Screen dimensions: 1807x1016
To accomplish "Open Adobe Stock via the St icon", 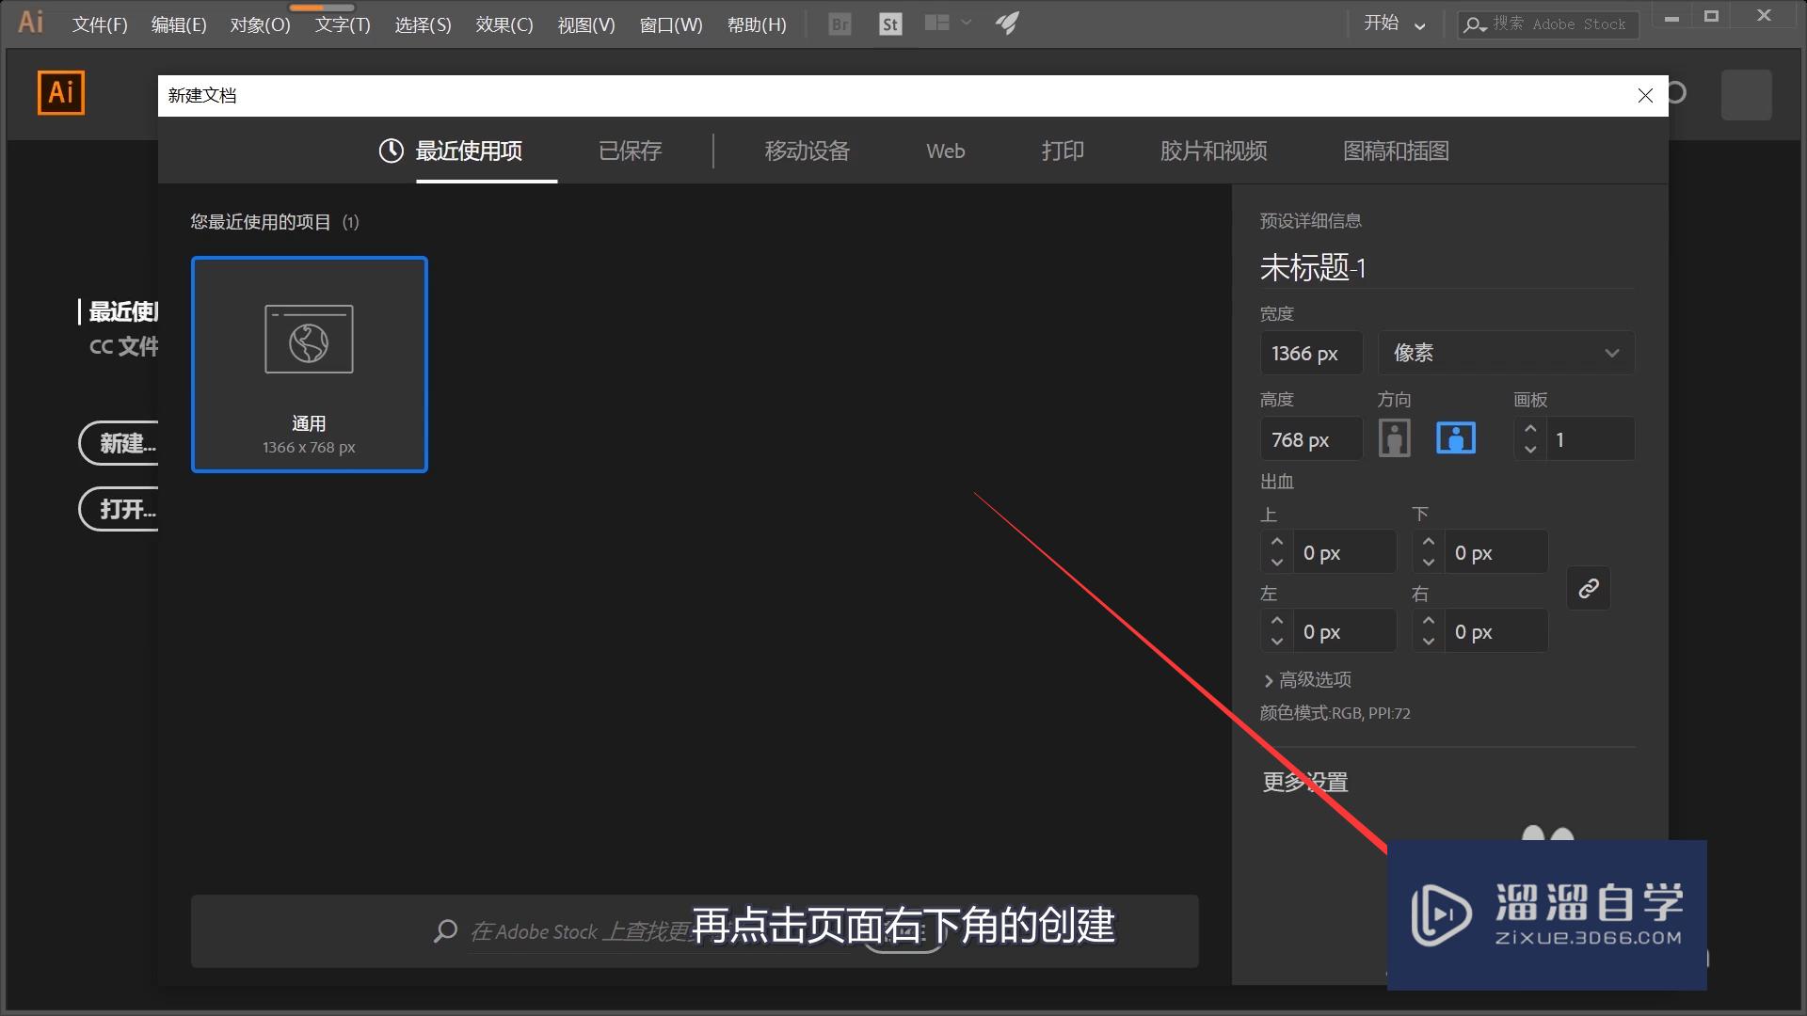I will coord(888,24).
